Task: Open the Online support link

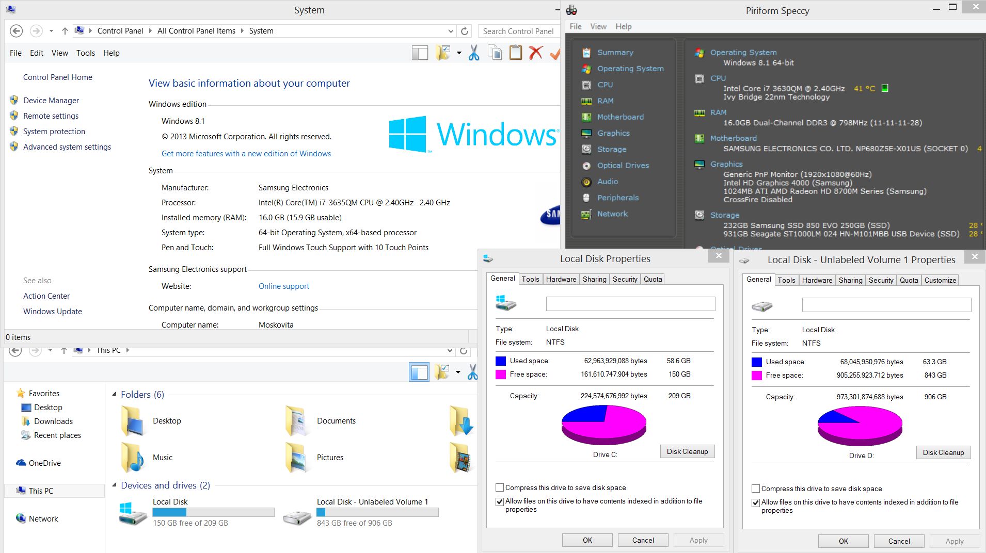Action: point(284,286)
